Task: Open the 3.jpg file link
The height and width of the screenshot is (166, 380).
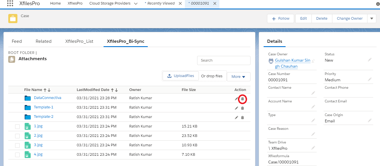Action: (38, 145)
